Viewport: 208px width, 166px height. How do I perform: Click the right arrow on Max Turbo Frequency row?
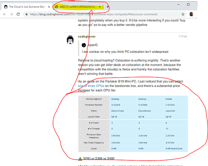(x=107, y=143)
